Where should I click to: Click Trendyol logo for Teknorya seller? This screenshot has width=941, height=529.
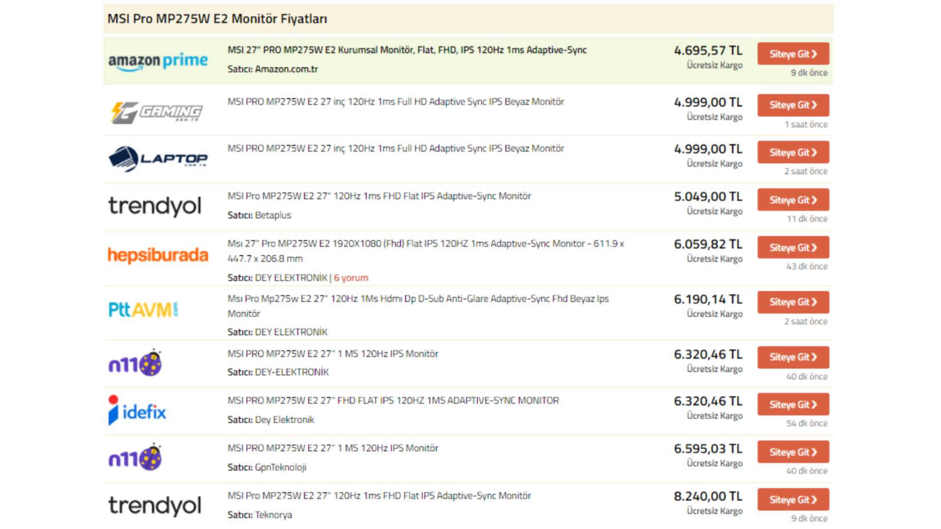click(x=154, y=506)
